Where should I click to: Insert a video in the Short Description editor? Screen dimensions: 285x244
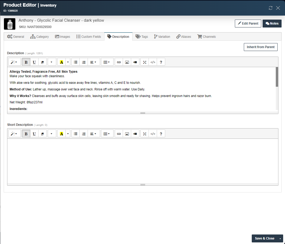pyautogui.click(x=135, y=134)
